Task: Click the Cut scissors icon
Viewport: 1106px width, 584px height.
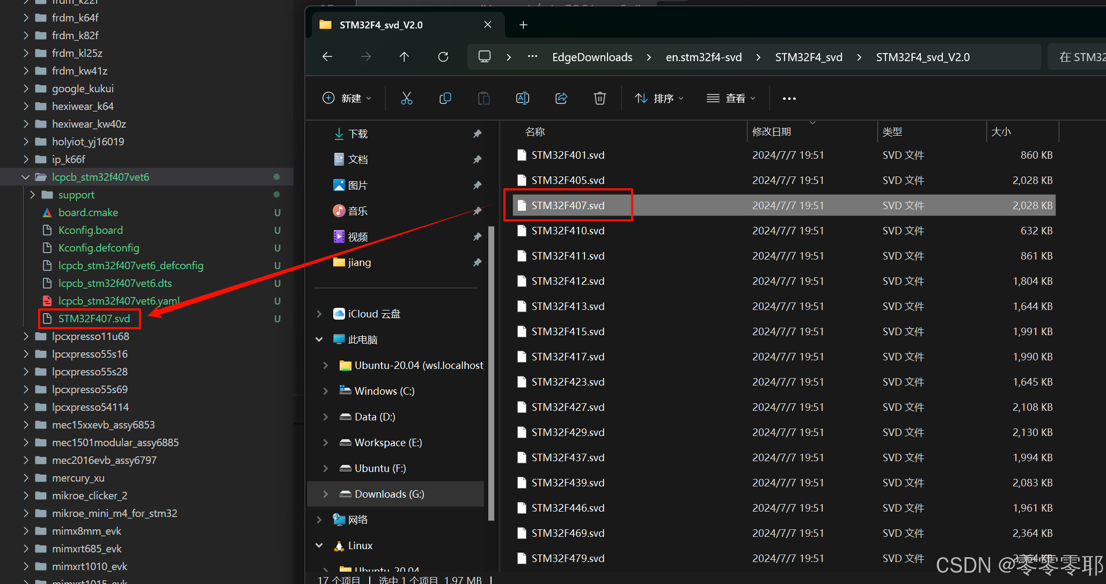Action: (406, 98)
